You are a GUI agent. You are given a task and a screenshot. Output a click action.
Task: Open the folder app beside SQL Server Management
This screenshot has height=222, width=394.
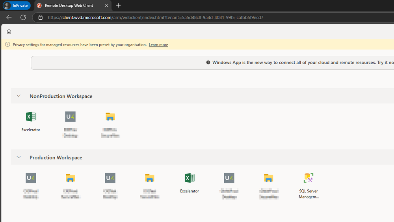tap(268, 178)
